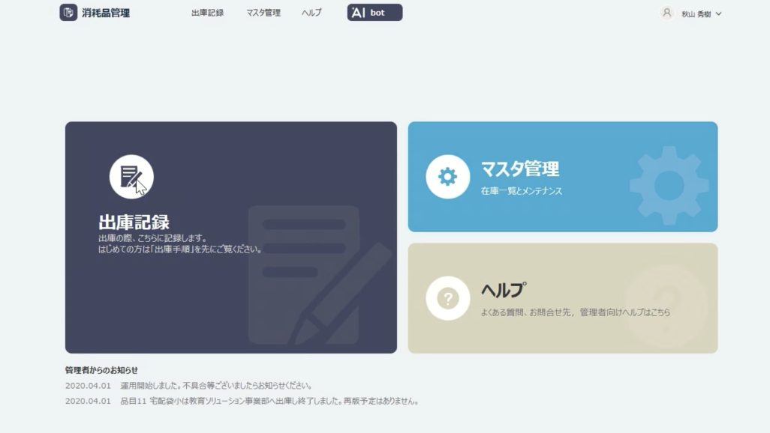Click the マスタ管理 gear circle icon
Screen dimensions: 770x433
pos(447,177)
